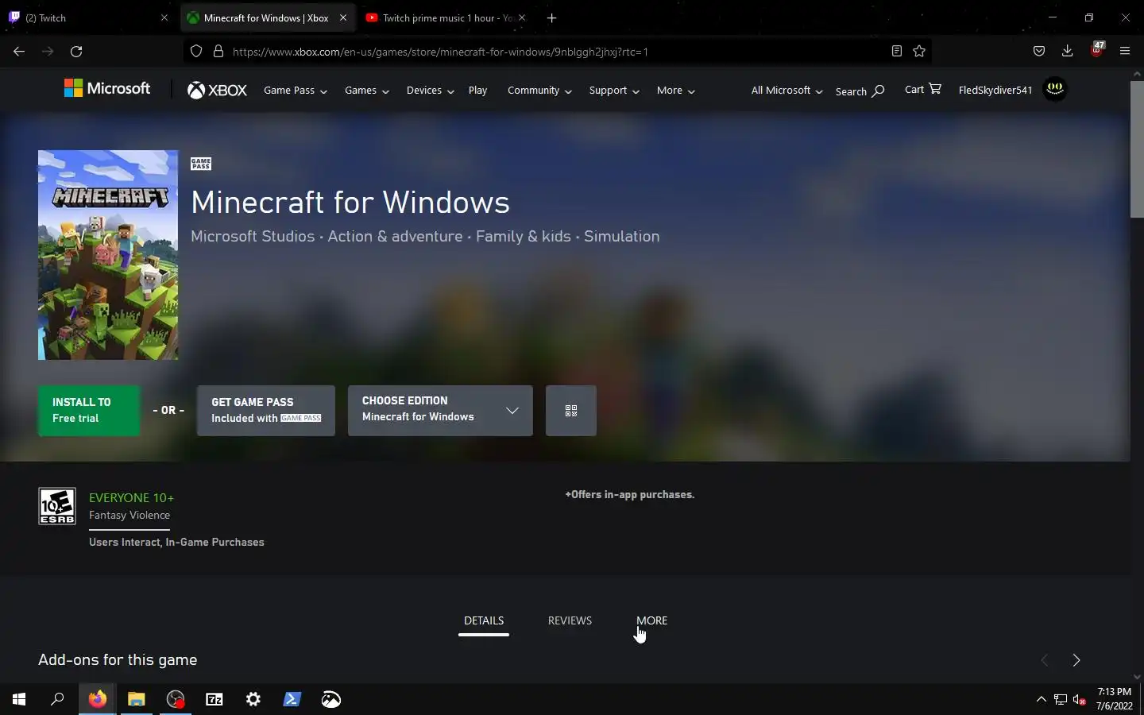Bookmark this page with star icon
Image resolution: width=1144 pixels, height=715 pixels.
[x=919, y=51]
